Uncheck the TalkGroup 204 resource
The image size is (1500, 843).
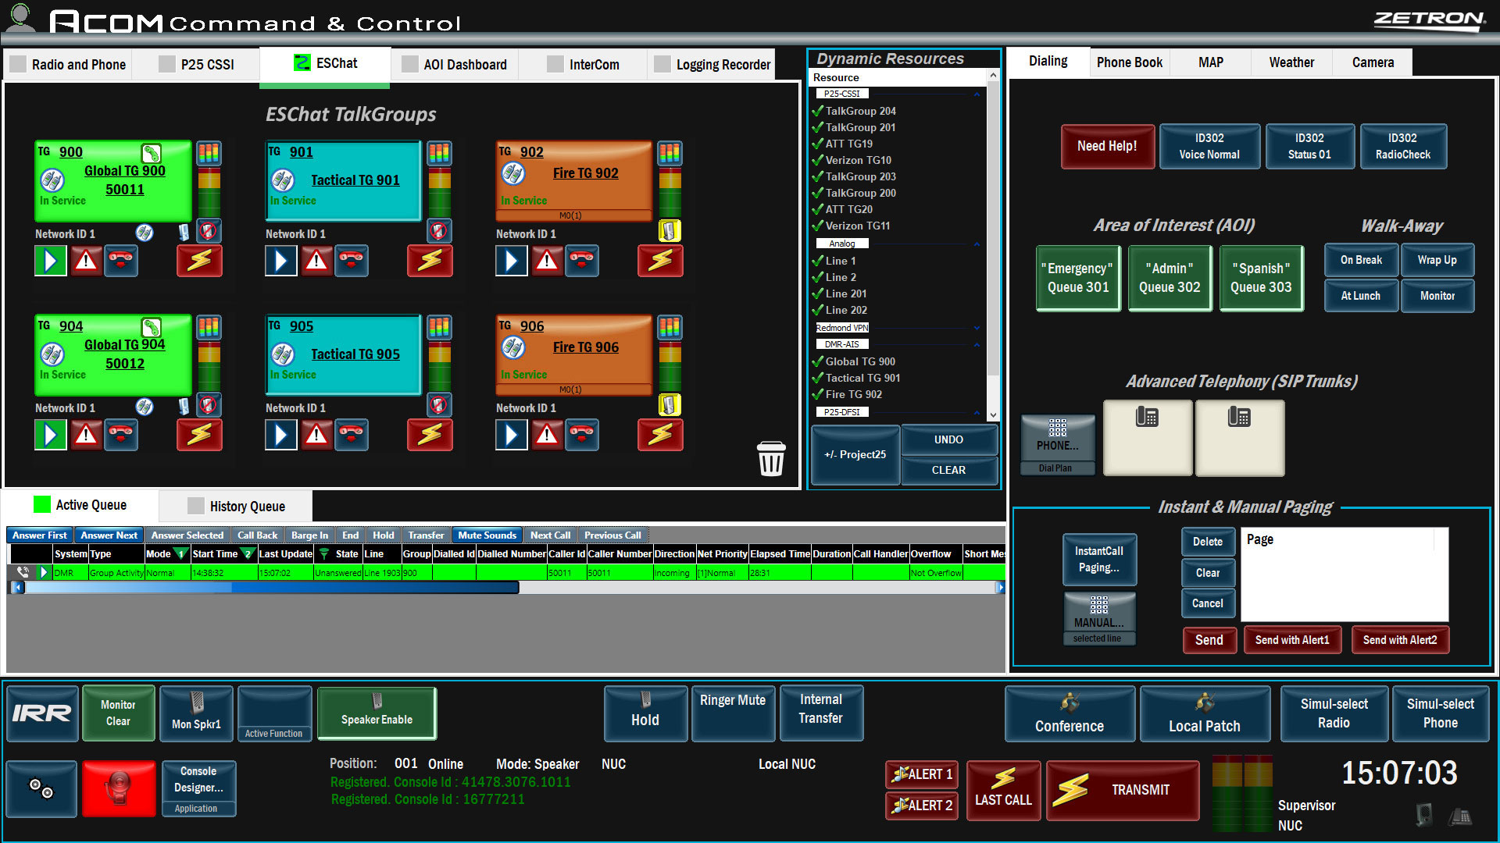coord(818,111)
